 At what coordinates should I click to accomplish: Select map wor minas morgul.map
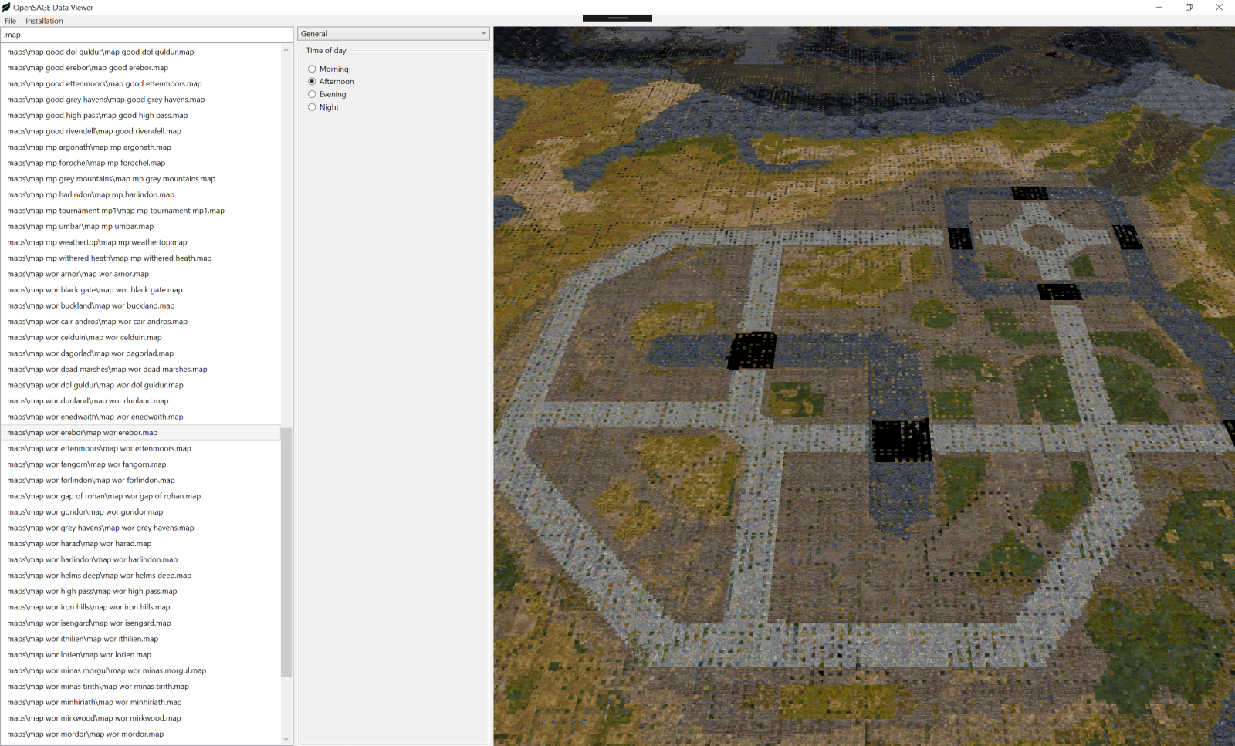click(x=140, y=670)
